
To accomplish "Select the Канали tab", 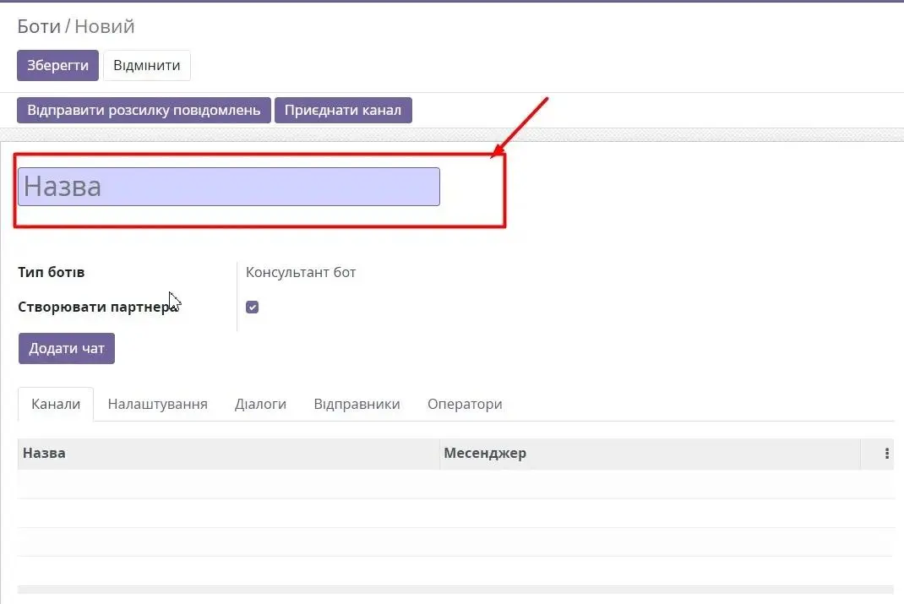I will click(55, 404).
